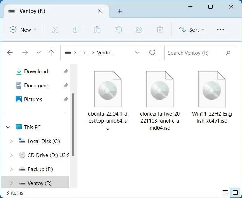Maximize the File Explorer window

[211, 7]
